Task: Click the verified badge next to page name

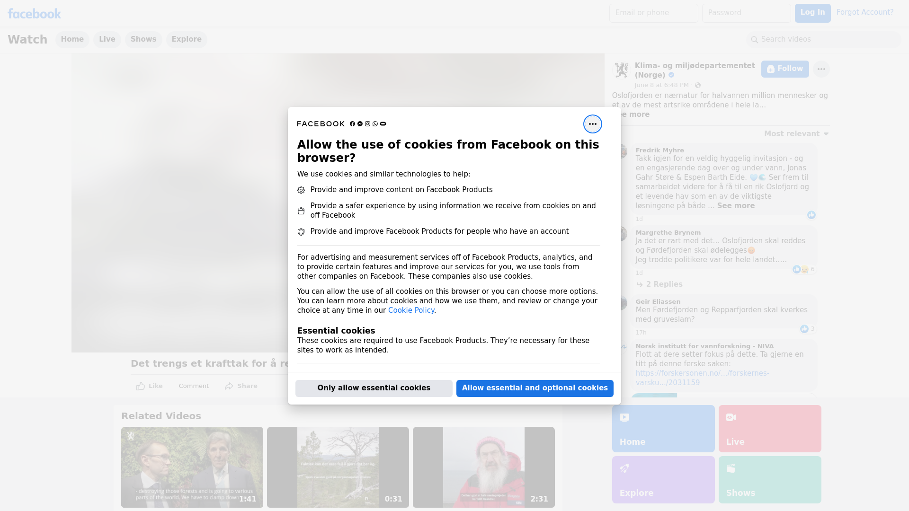Action: pos(671,75)
